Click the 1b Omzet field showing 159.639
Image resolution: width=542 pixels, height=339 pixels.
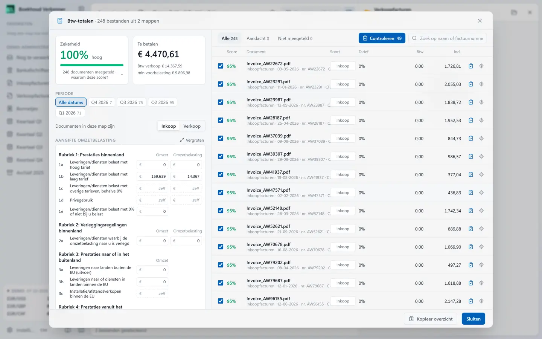[x=152, y=176]
